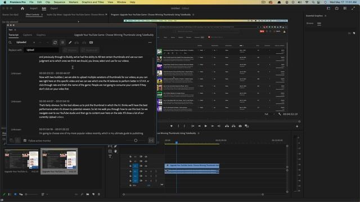Screen dimensions: 360x202
Task: Select the Browse tab in Essential Graphics
Action: [x=310, y=24]
